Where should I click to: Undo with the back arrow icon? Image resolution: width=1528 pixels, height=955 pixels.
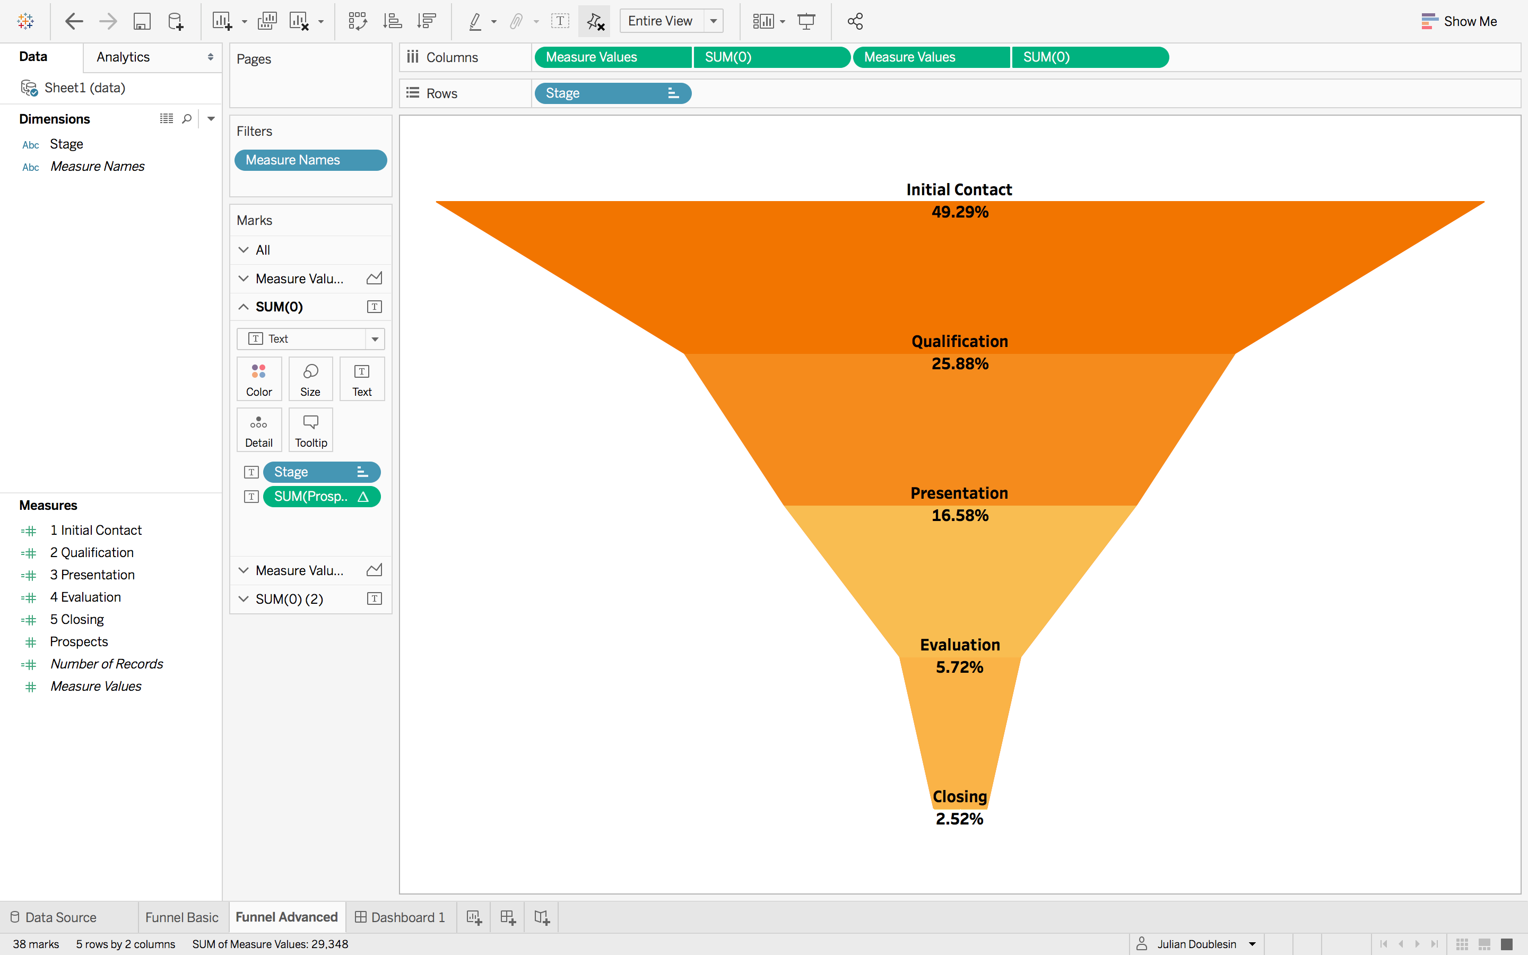click(74, 21)
